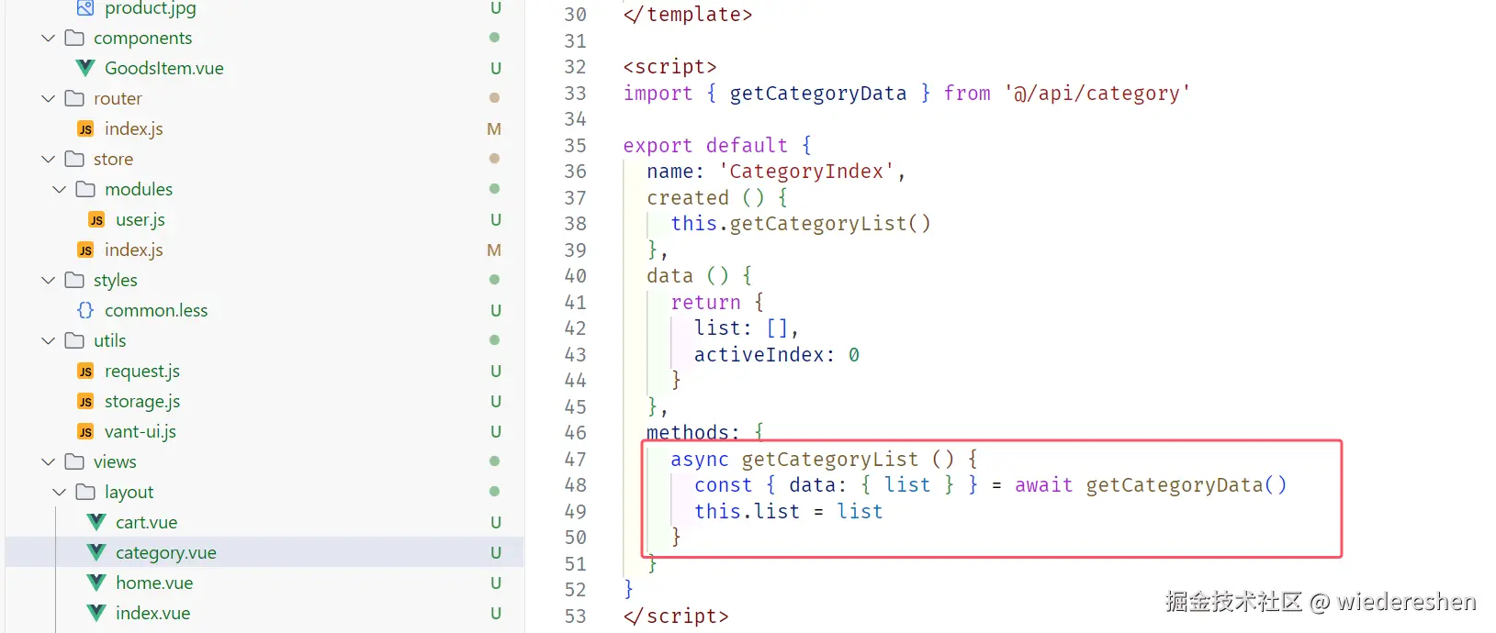Click 'this.getCategoryList()' call in created
1496x633 pixels.
(x=801, y=224)
